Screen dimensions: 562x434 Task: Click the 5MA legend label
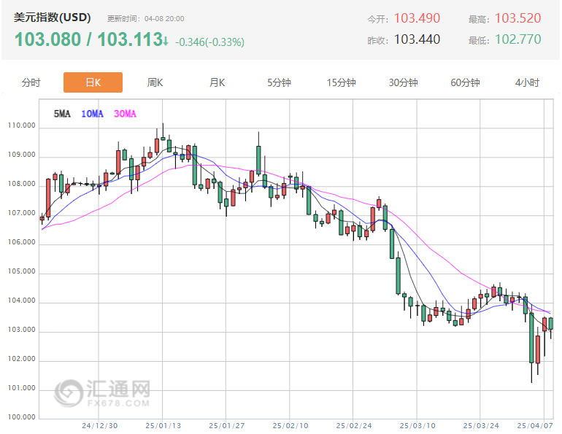pyautogui.click(x=62, y=114)
